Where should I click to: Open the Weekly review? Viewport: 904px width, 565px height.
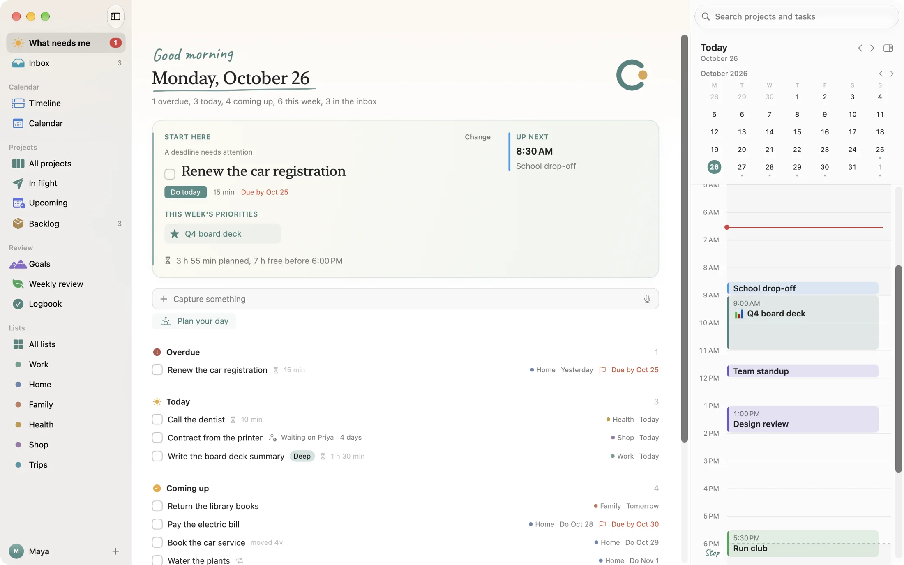point(66,284)
